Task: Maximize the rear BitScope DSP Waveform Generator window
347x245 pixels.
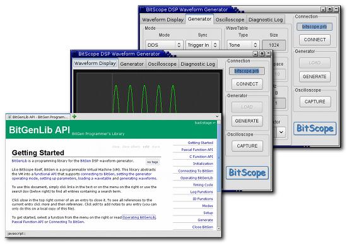Action: (330, 9)
